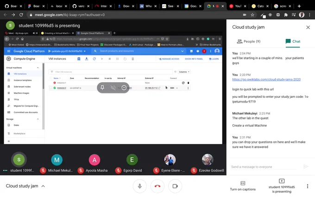Toggle the microphone button in call controls
This screenshot has width=315, height=197.
click(140, 186)
